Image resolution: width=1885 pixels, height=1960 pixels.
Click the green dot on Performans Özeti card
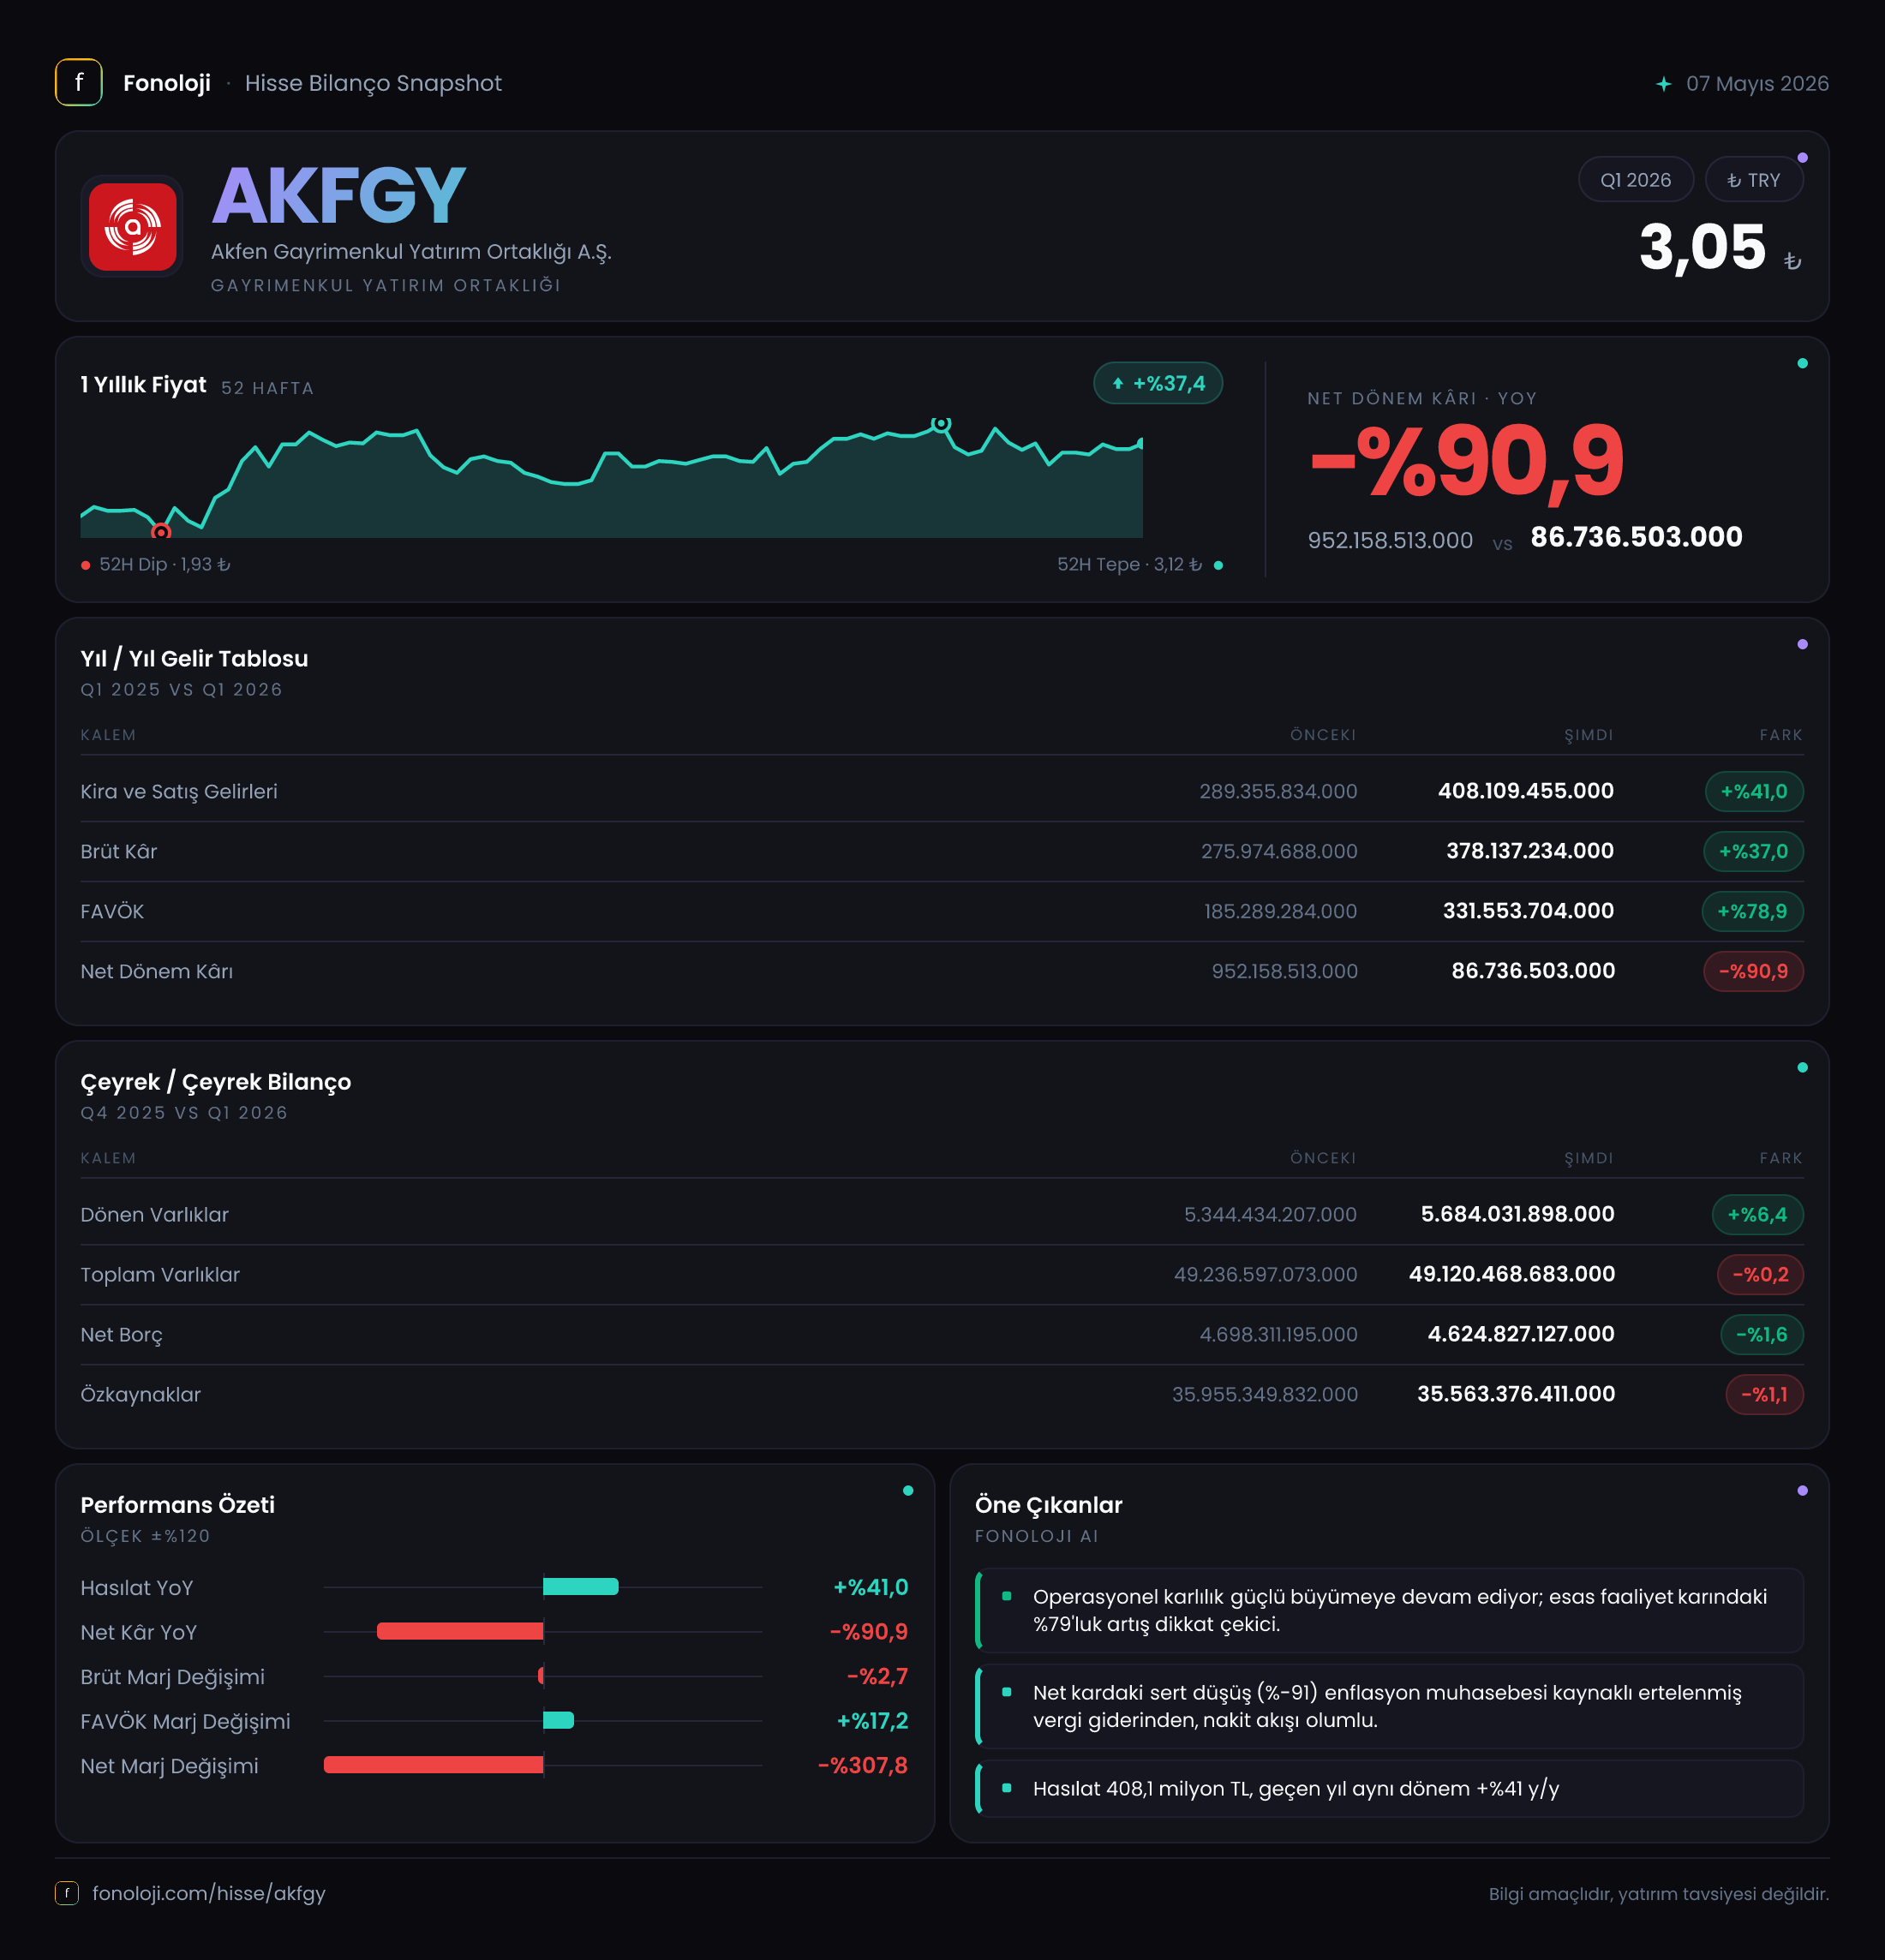[x=908, y=1490]
